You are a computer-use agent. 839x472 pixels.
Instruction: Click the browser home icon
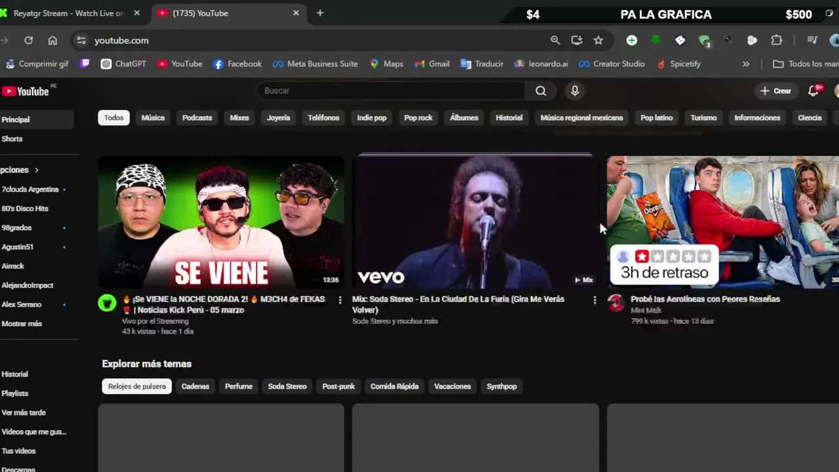click(52, 41)
